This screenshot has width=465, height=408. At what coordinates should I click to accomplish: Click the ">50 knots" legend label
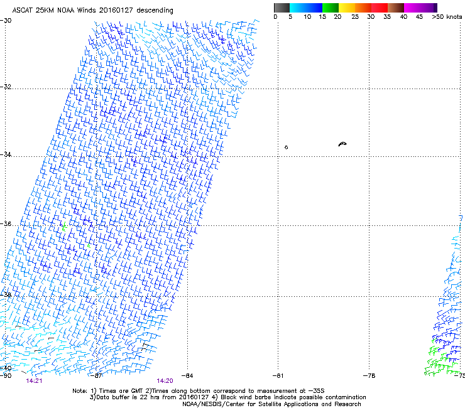[447, 17]
